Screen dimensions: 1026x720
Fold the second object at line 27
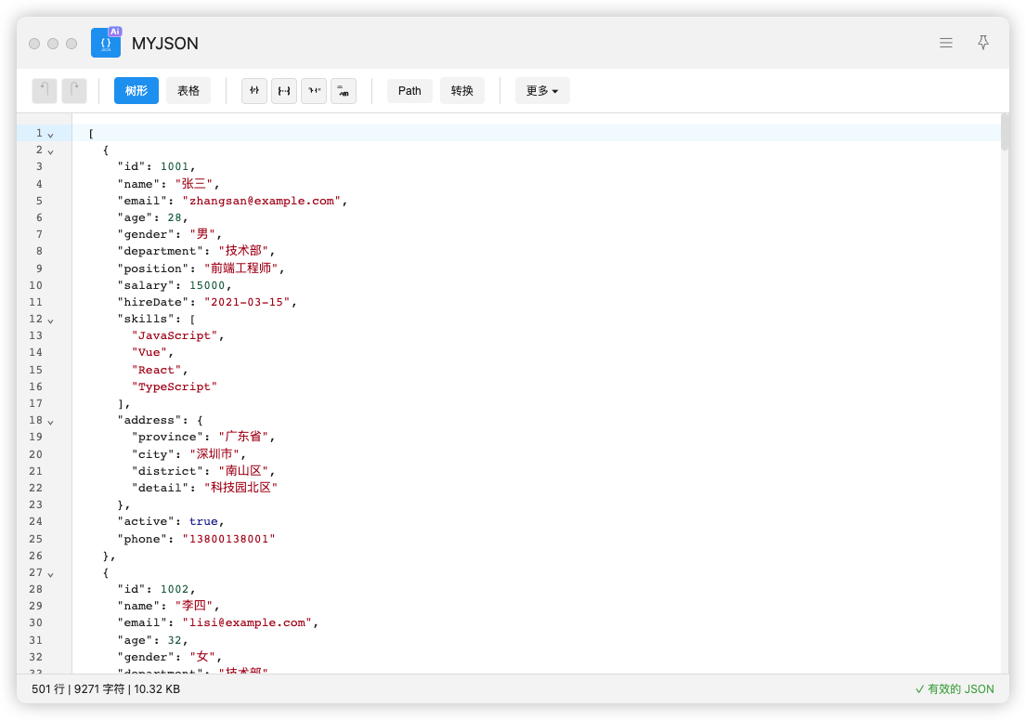coord(51,573)
